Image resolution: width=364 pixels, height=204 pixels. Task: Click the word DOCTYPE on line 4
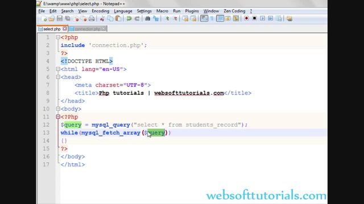80,61
